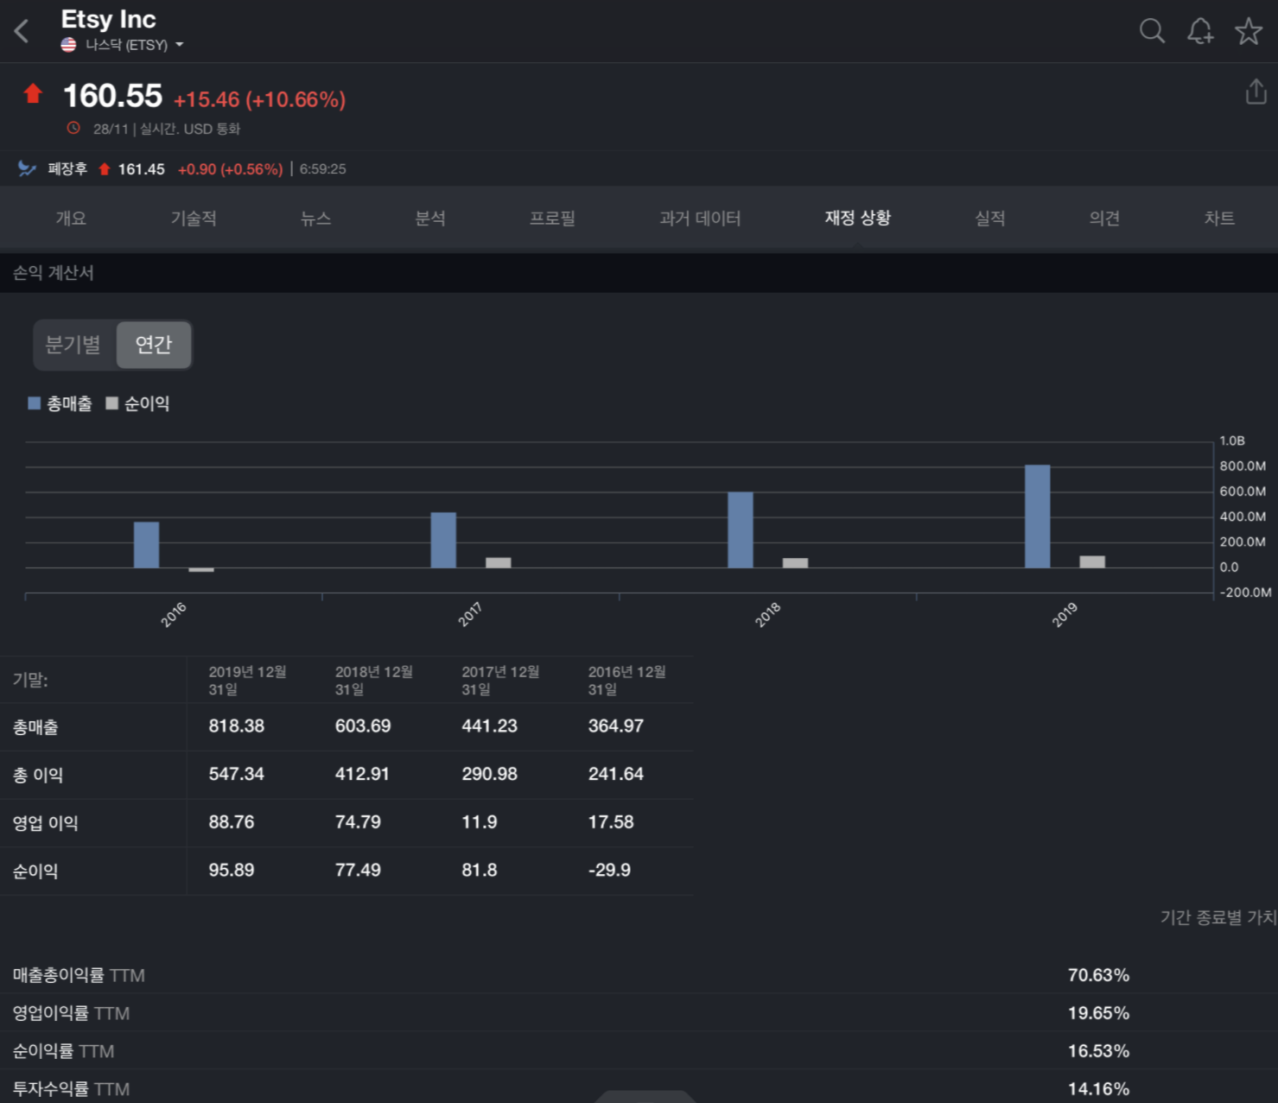The width and height of the screenshot is (1278, 1103).
Task: Tap the 영업 이익 row label
Action: click(x=45, y=823)
